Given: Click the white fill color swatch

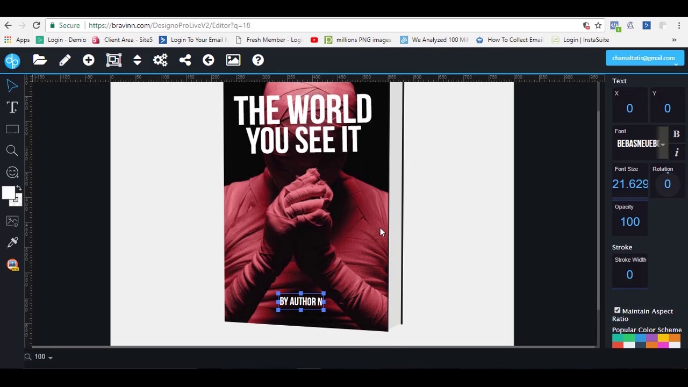Looking at the screenshot, I should pyautogui.click(x=8, y=193).
